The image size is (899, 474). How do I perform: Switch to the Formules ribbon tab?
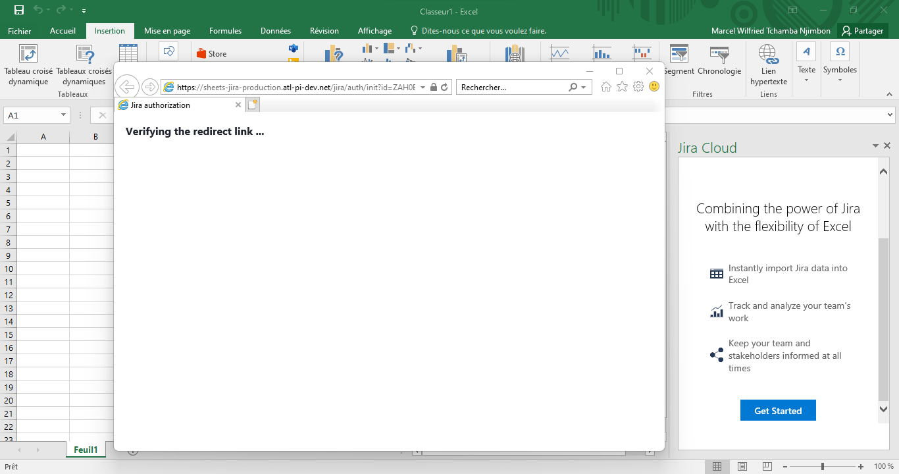click(x=225, y=30)
